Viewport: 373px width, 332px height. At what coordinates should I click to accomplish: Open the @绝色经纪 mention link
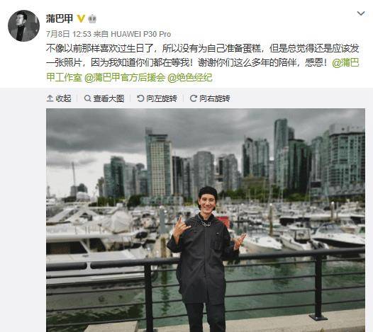coord(190,77)
